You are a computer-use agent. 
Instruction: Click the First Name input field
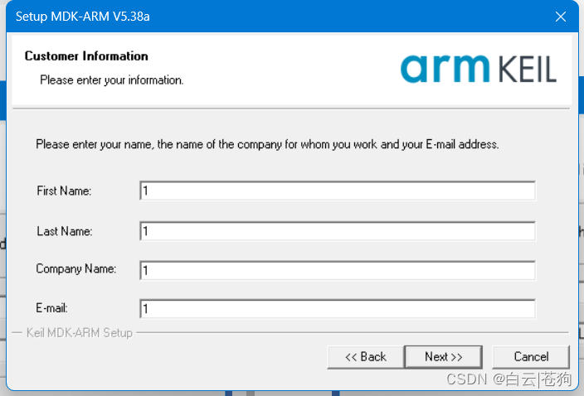(338, 191)
